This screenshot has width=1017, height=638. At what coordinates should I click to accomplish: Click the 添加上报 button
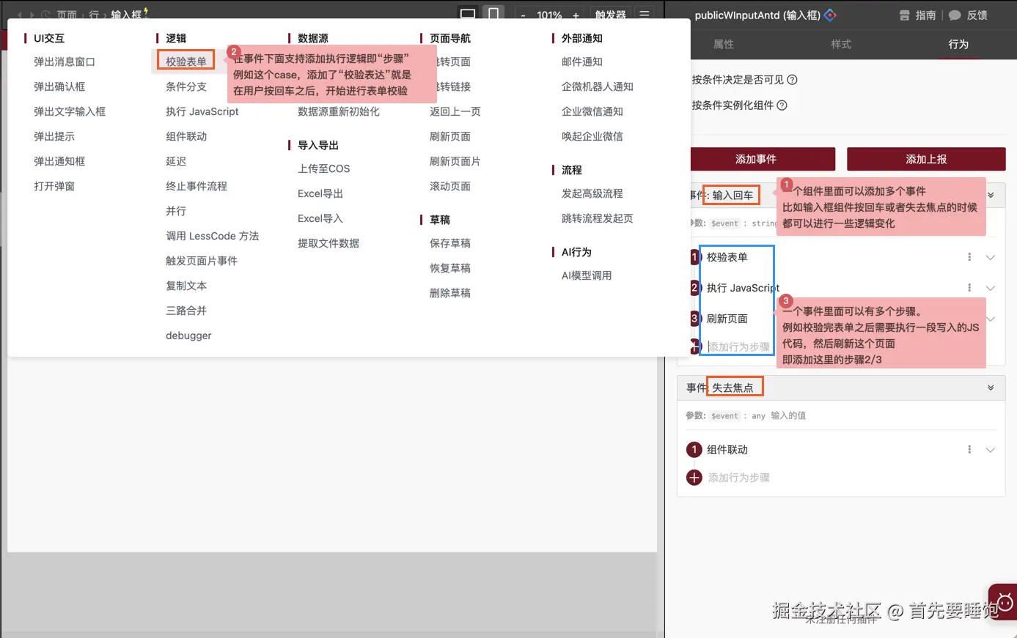pos(926,159)
